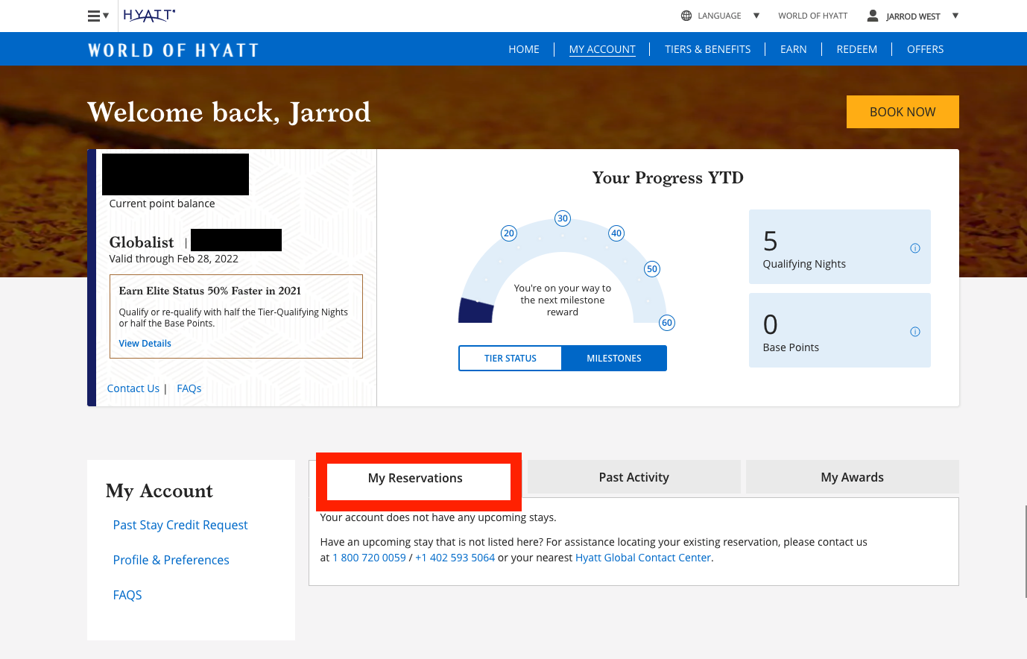Open My Account in navigation

pyautogui.click(x=602, y=49)
